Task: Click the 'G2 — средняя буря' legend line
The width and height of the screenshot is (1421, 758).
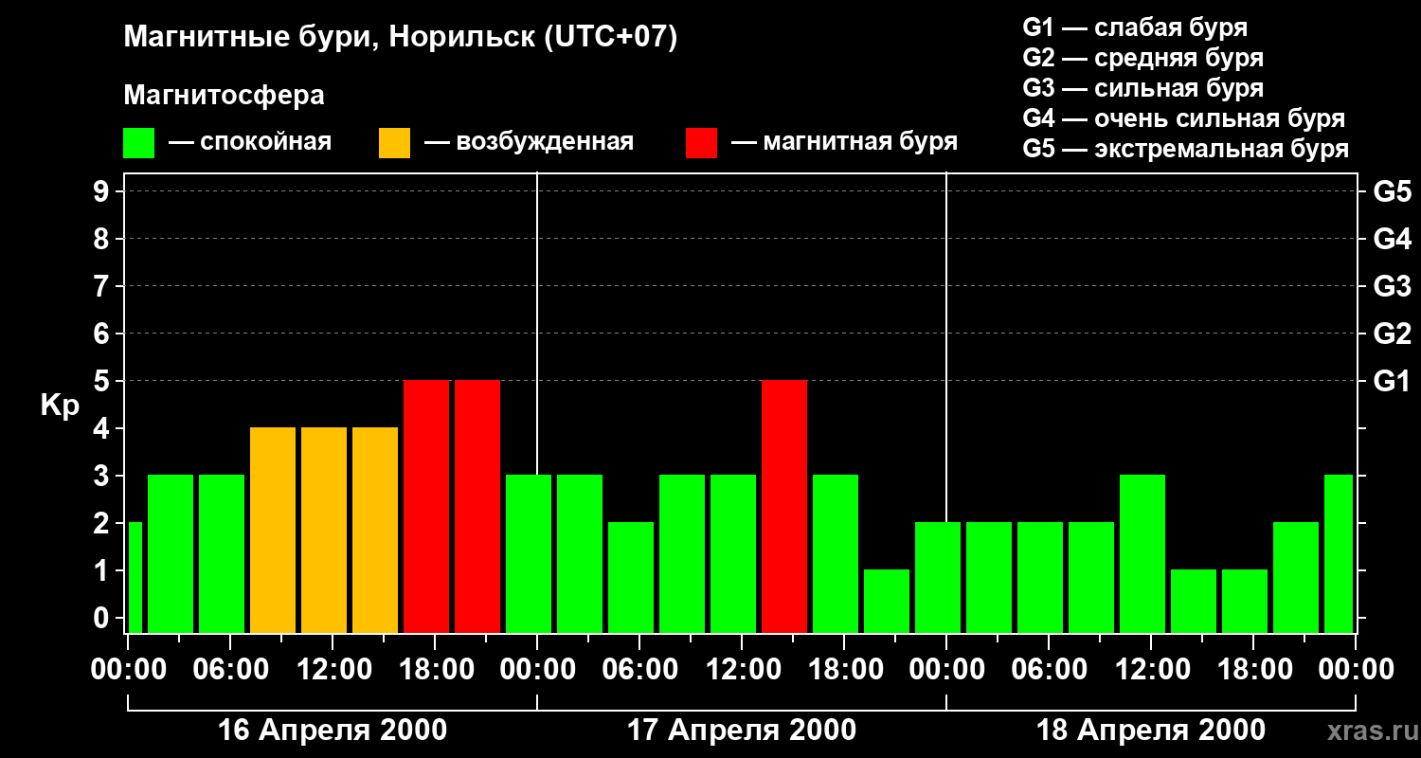Action: 1142,58
